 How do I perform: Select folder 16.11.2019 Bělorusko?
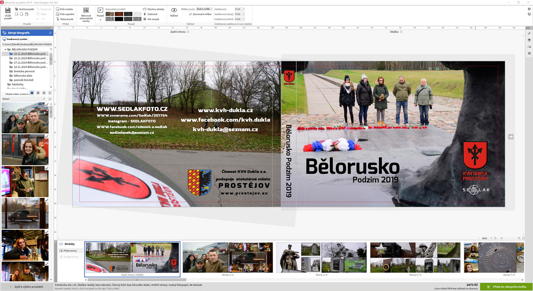point(29,58)
